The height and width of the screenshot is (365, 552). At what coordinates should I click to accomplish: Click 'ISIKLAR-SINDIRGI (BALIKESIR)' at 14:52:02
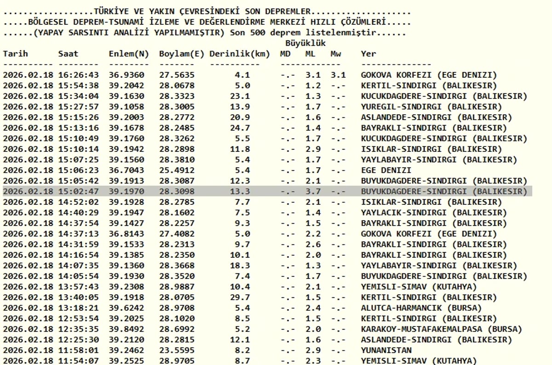point(431,202)
